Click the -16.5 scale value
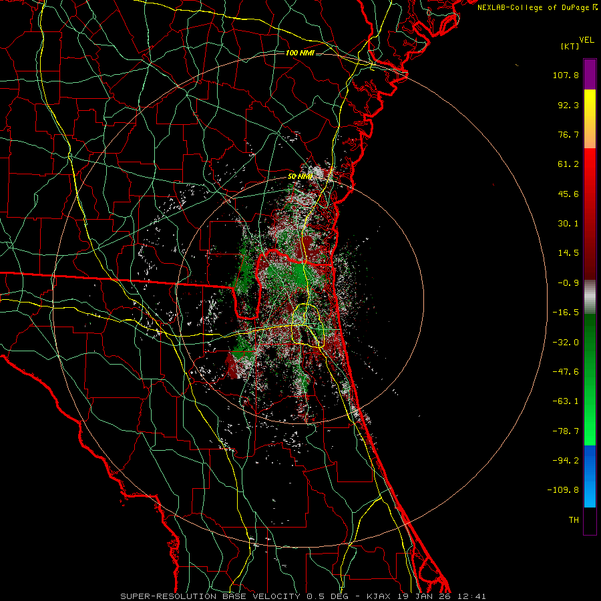 click(566, 313)
